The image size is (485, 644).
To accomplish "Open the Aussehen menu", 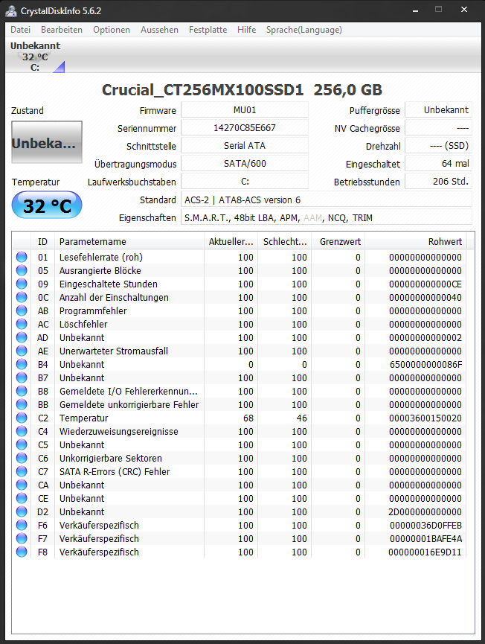I will pyautogui.click(x=159, y=30).
